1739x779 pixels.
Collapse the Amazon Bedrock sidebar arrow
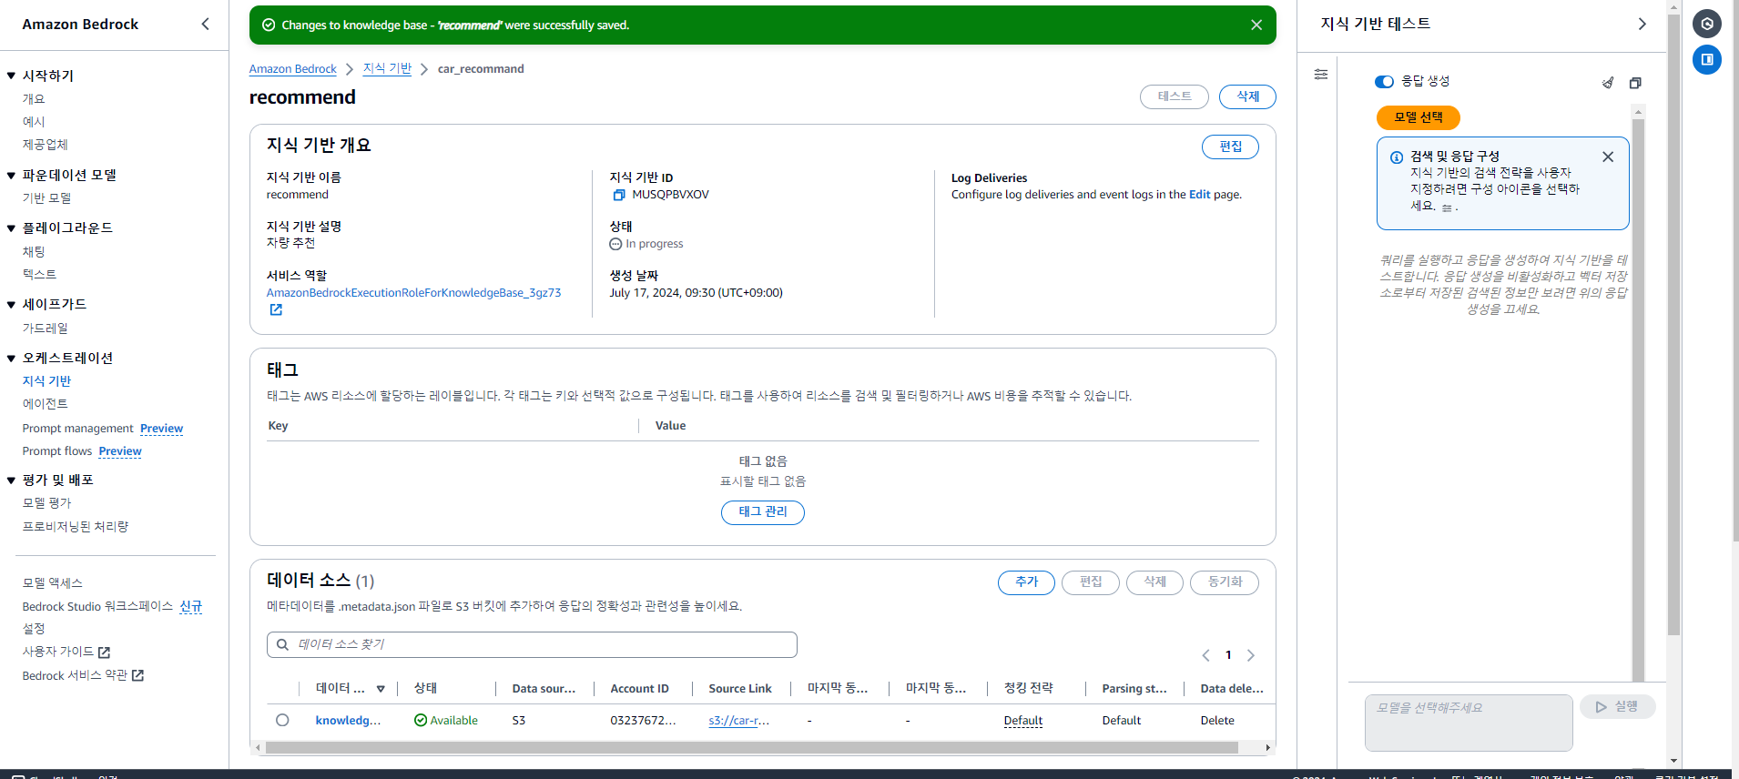(205, 25)
